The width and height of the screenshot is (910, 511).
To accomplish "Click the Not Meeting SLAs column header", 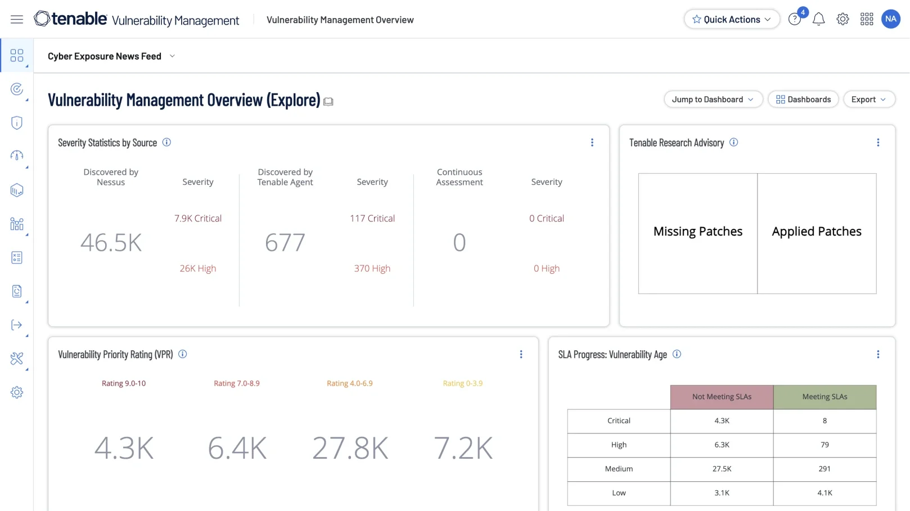I will pyautogui.click(x=722, y=397).
